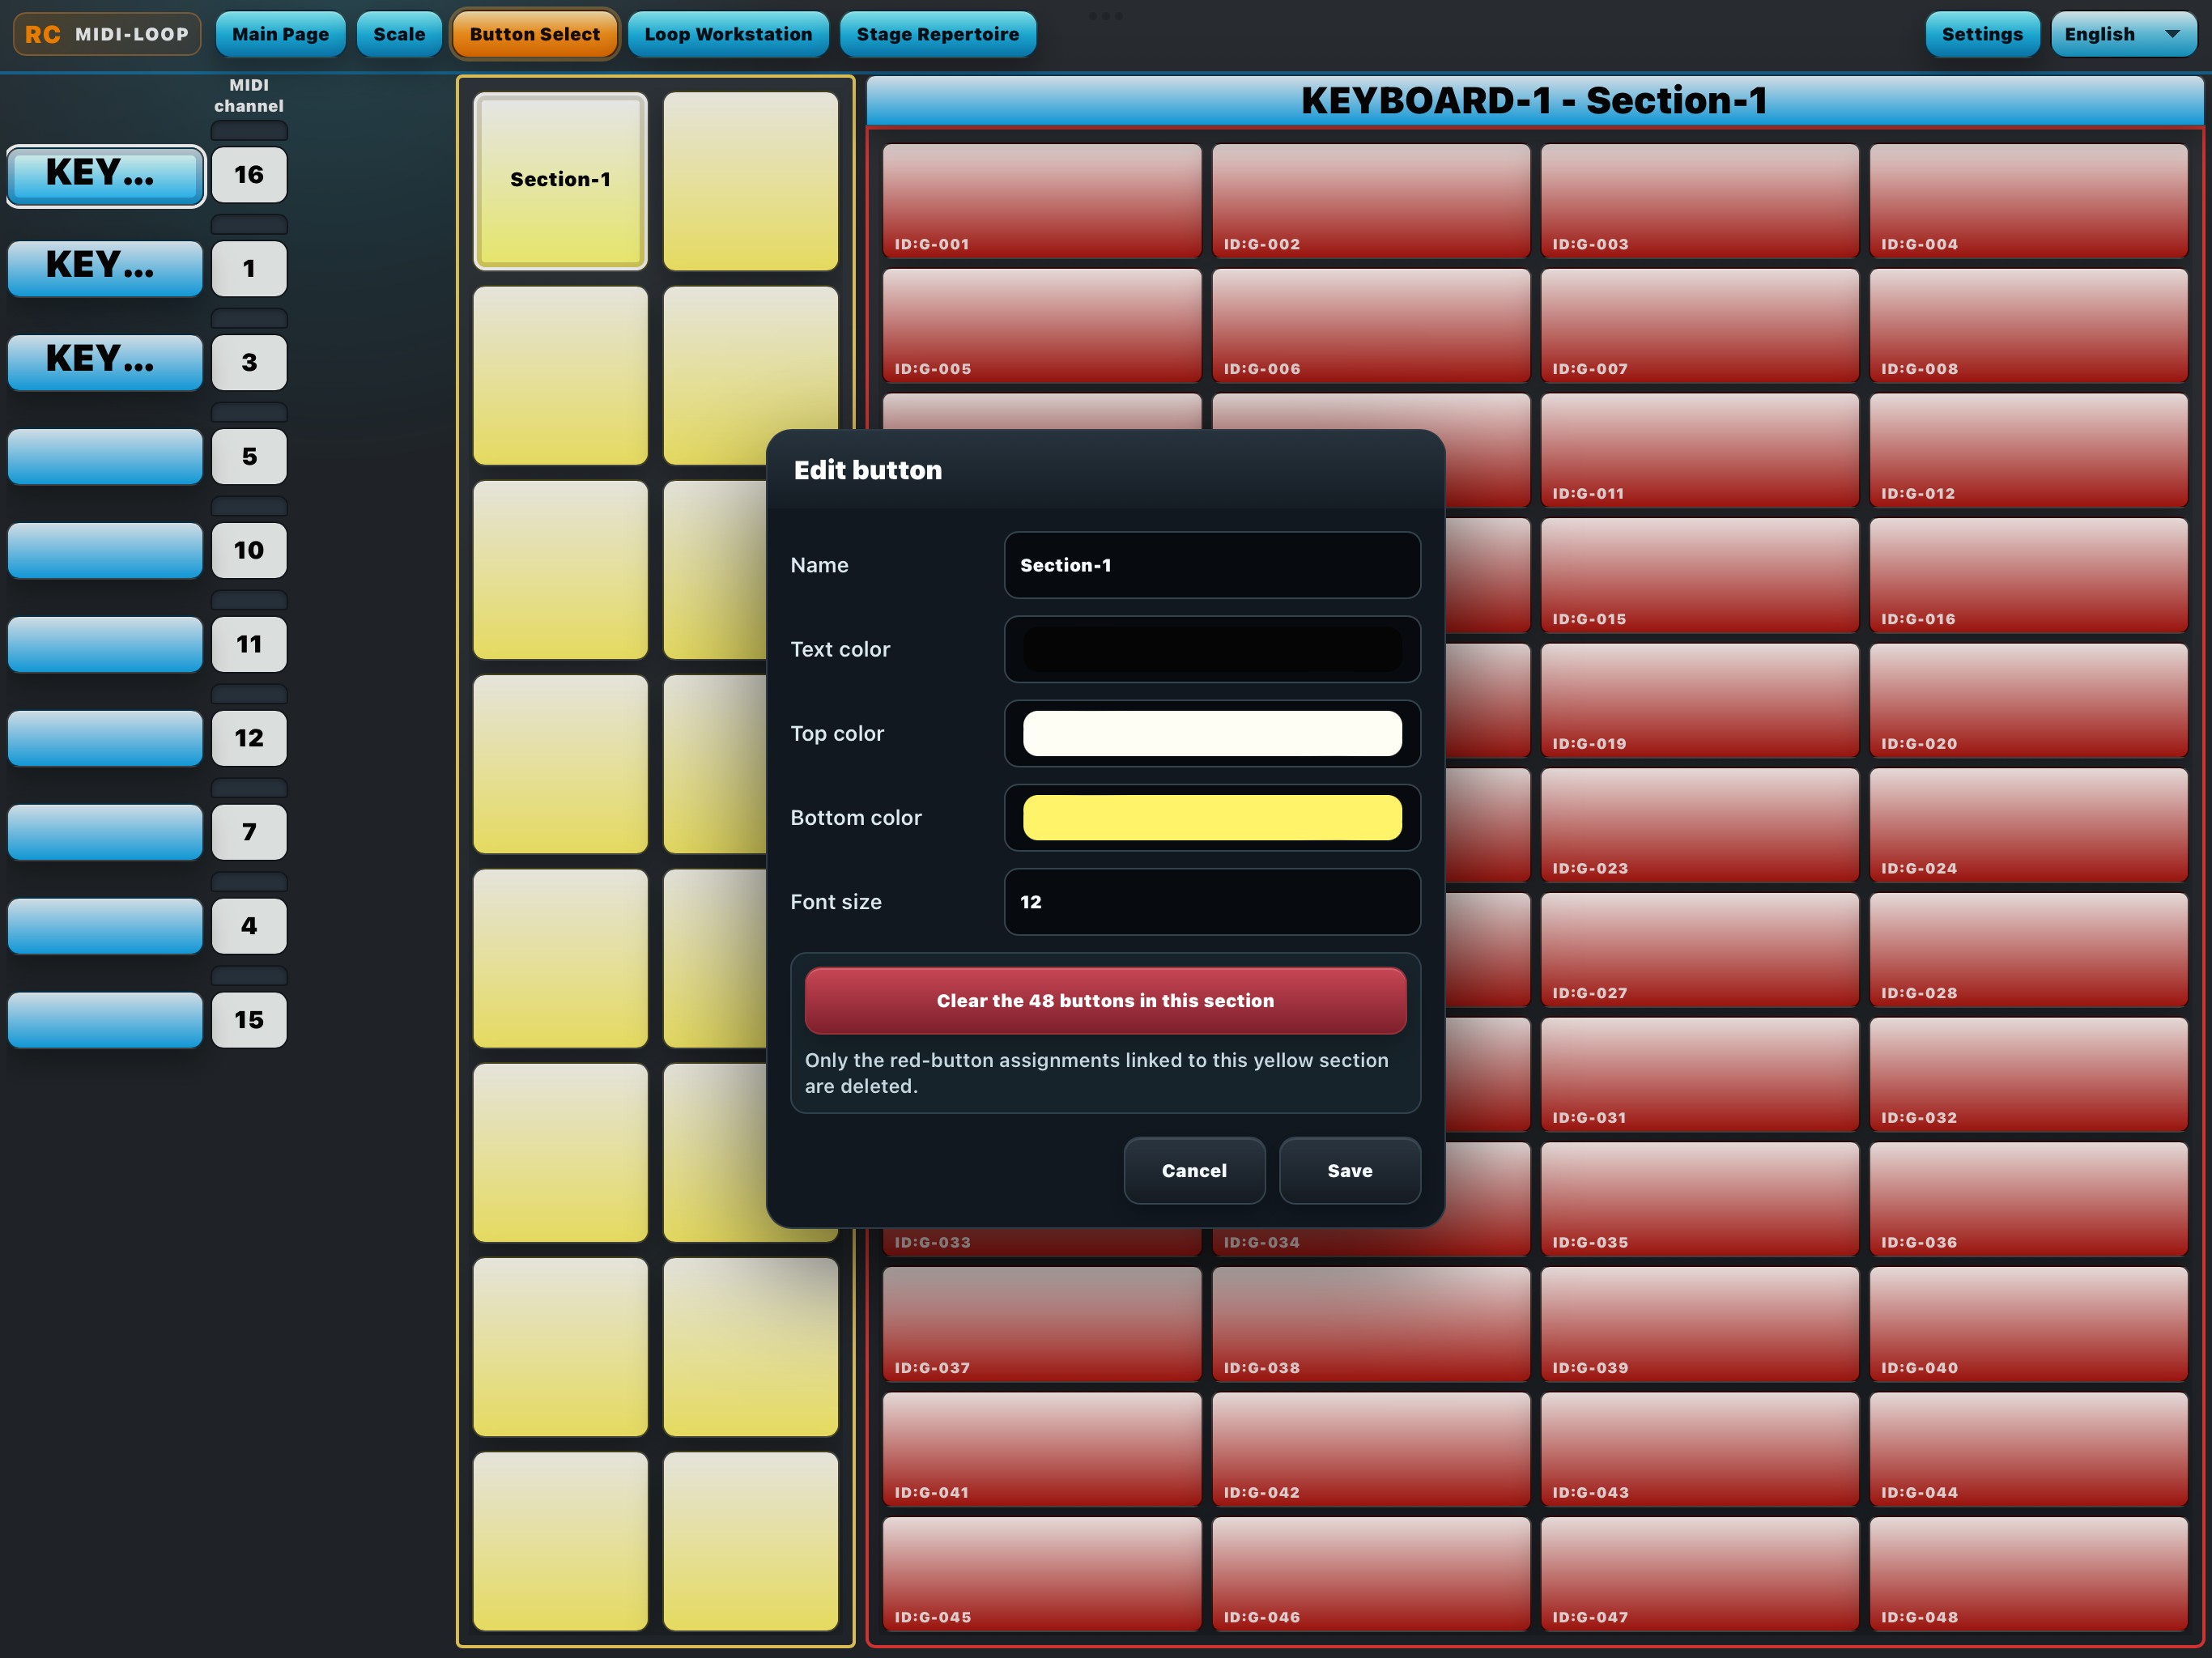This screenshot has height=1658, width=2212.
Task: Select the blank blue button beside channel 10
Action: click(105, 550)
